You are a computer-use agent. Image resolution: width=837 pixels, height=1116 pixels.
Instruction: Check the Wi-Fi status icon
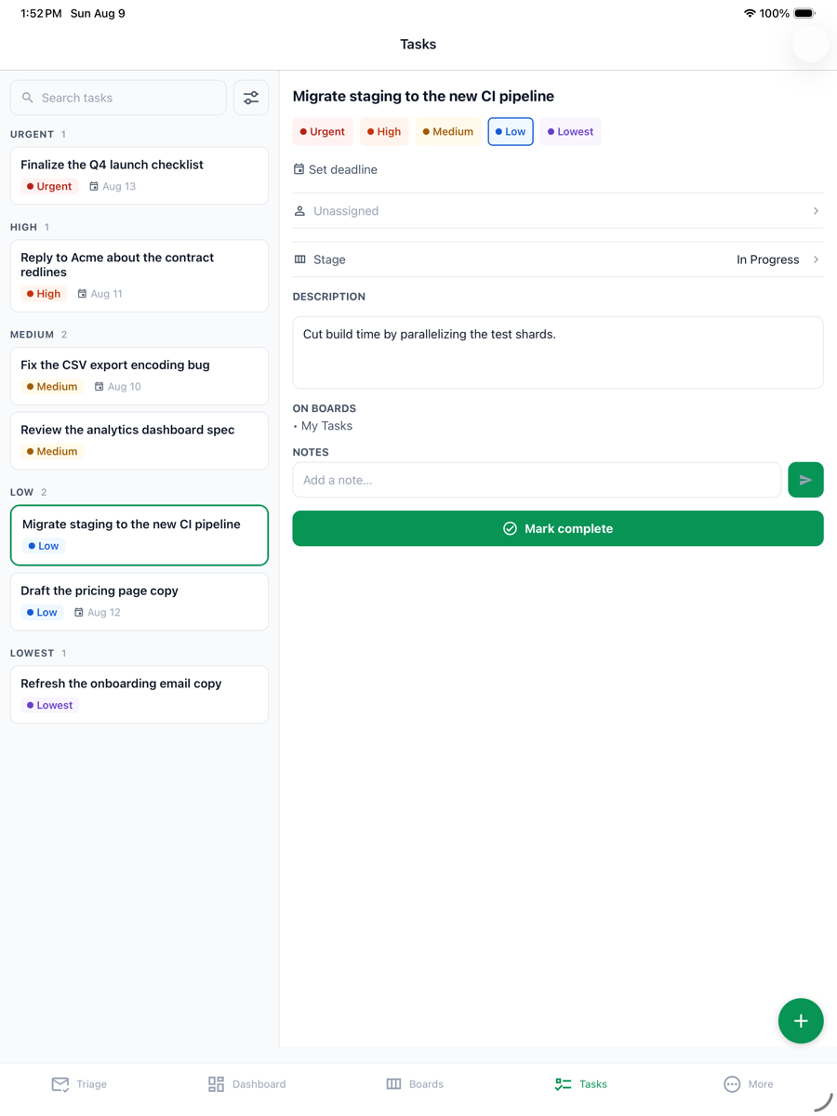click(x=750, y=13)
